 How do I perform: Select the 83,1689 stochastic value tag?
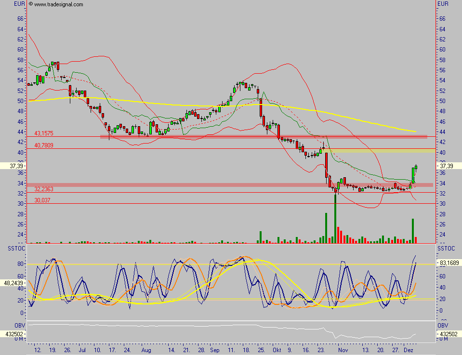tap(448, 263)
